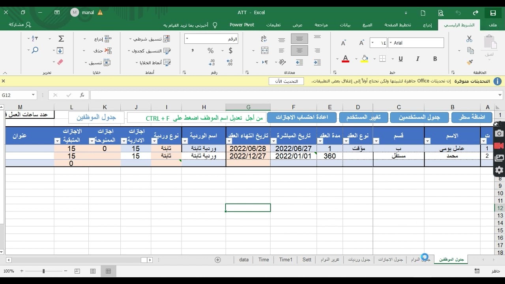Viewport: 505px width, 284px height.
Task: Open the Sort and Filter icon
Action: 35,39
